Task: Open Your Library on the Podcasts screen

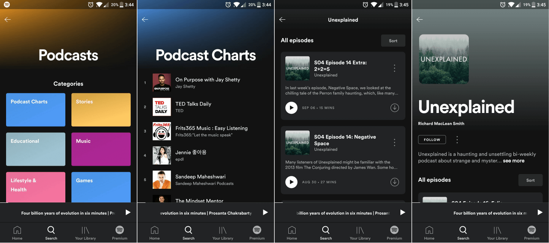Action: [85, 233]
